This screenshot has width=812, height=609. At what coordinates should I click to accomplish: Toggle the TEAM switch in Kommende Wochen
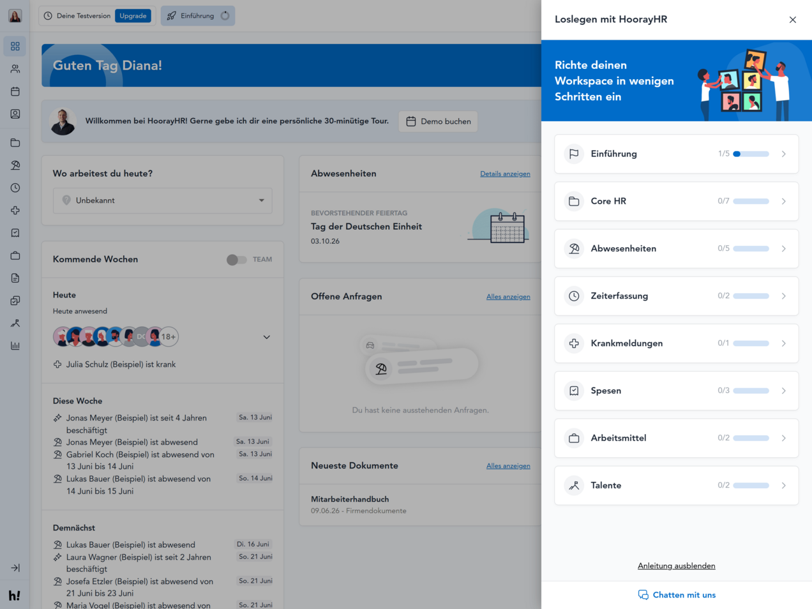click(237, 260)
